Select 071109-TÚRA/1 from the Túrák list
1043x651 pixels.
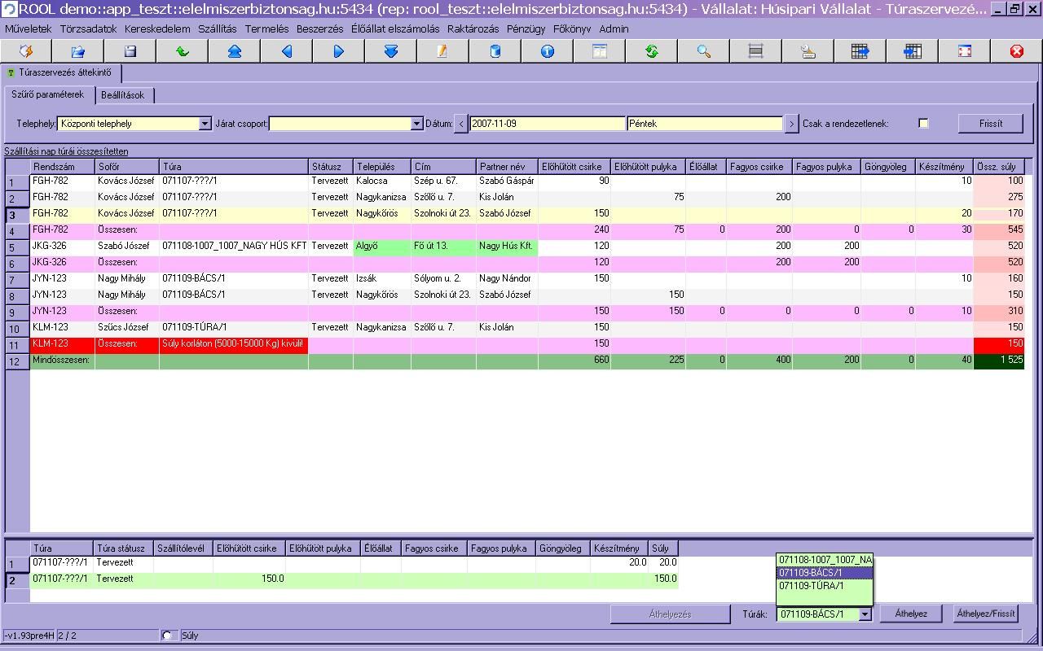point(823,586)
